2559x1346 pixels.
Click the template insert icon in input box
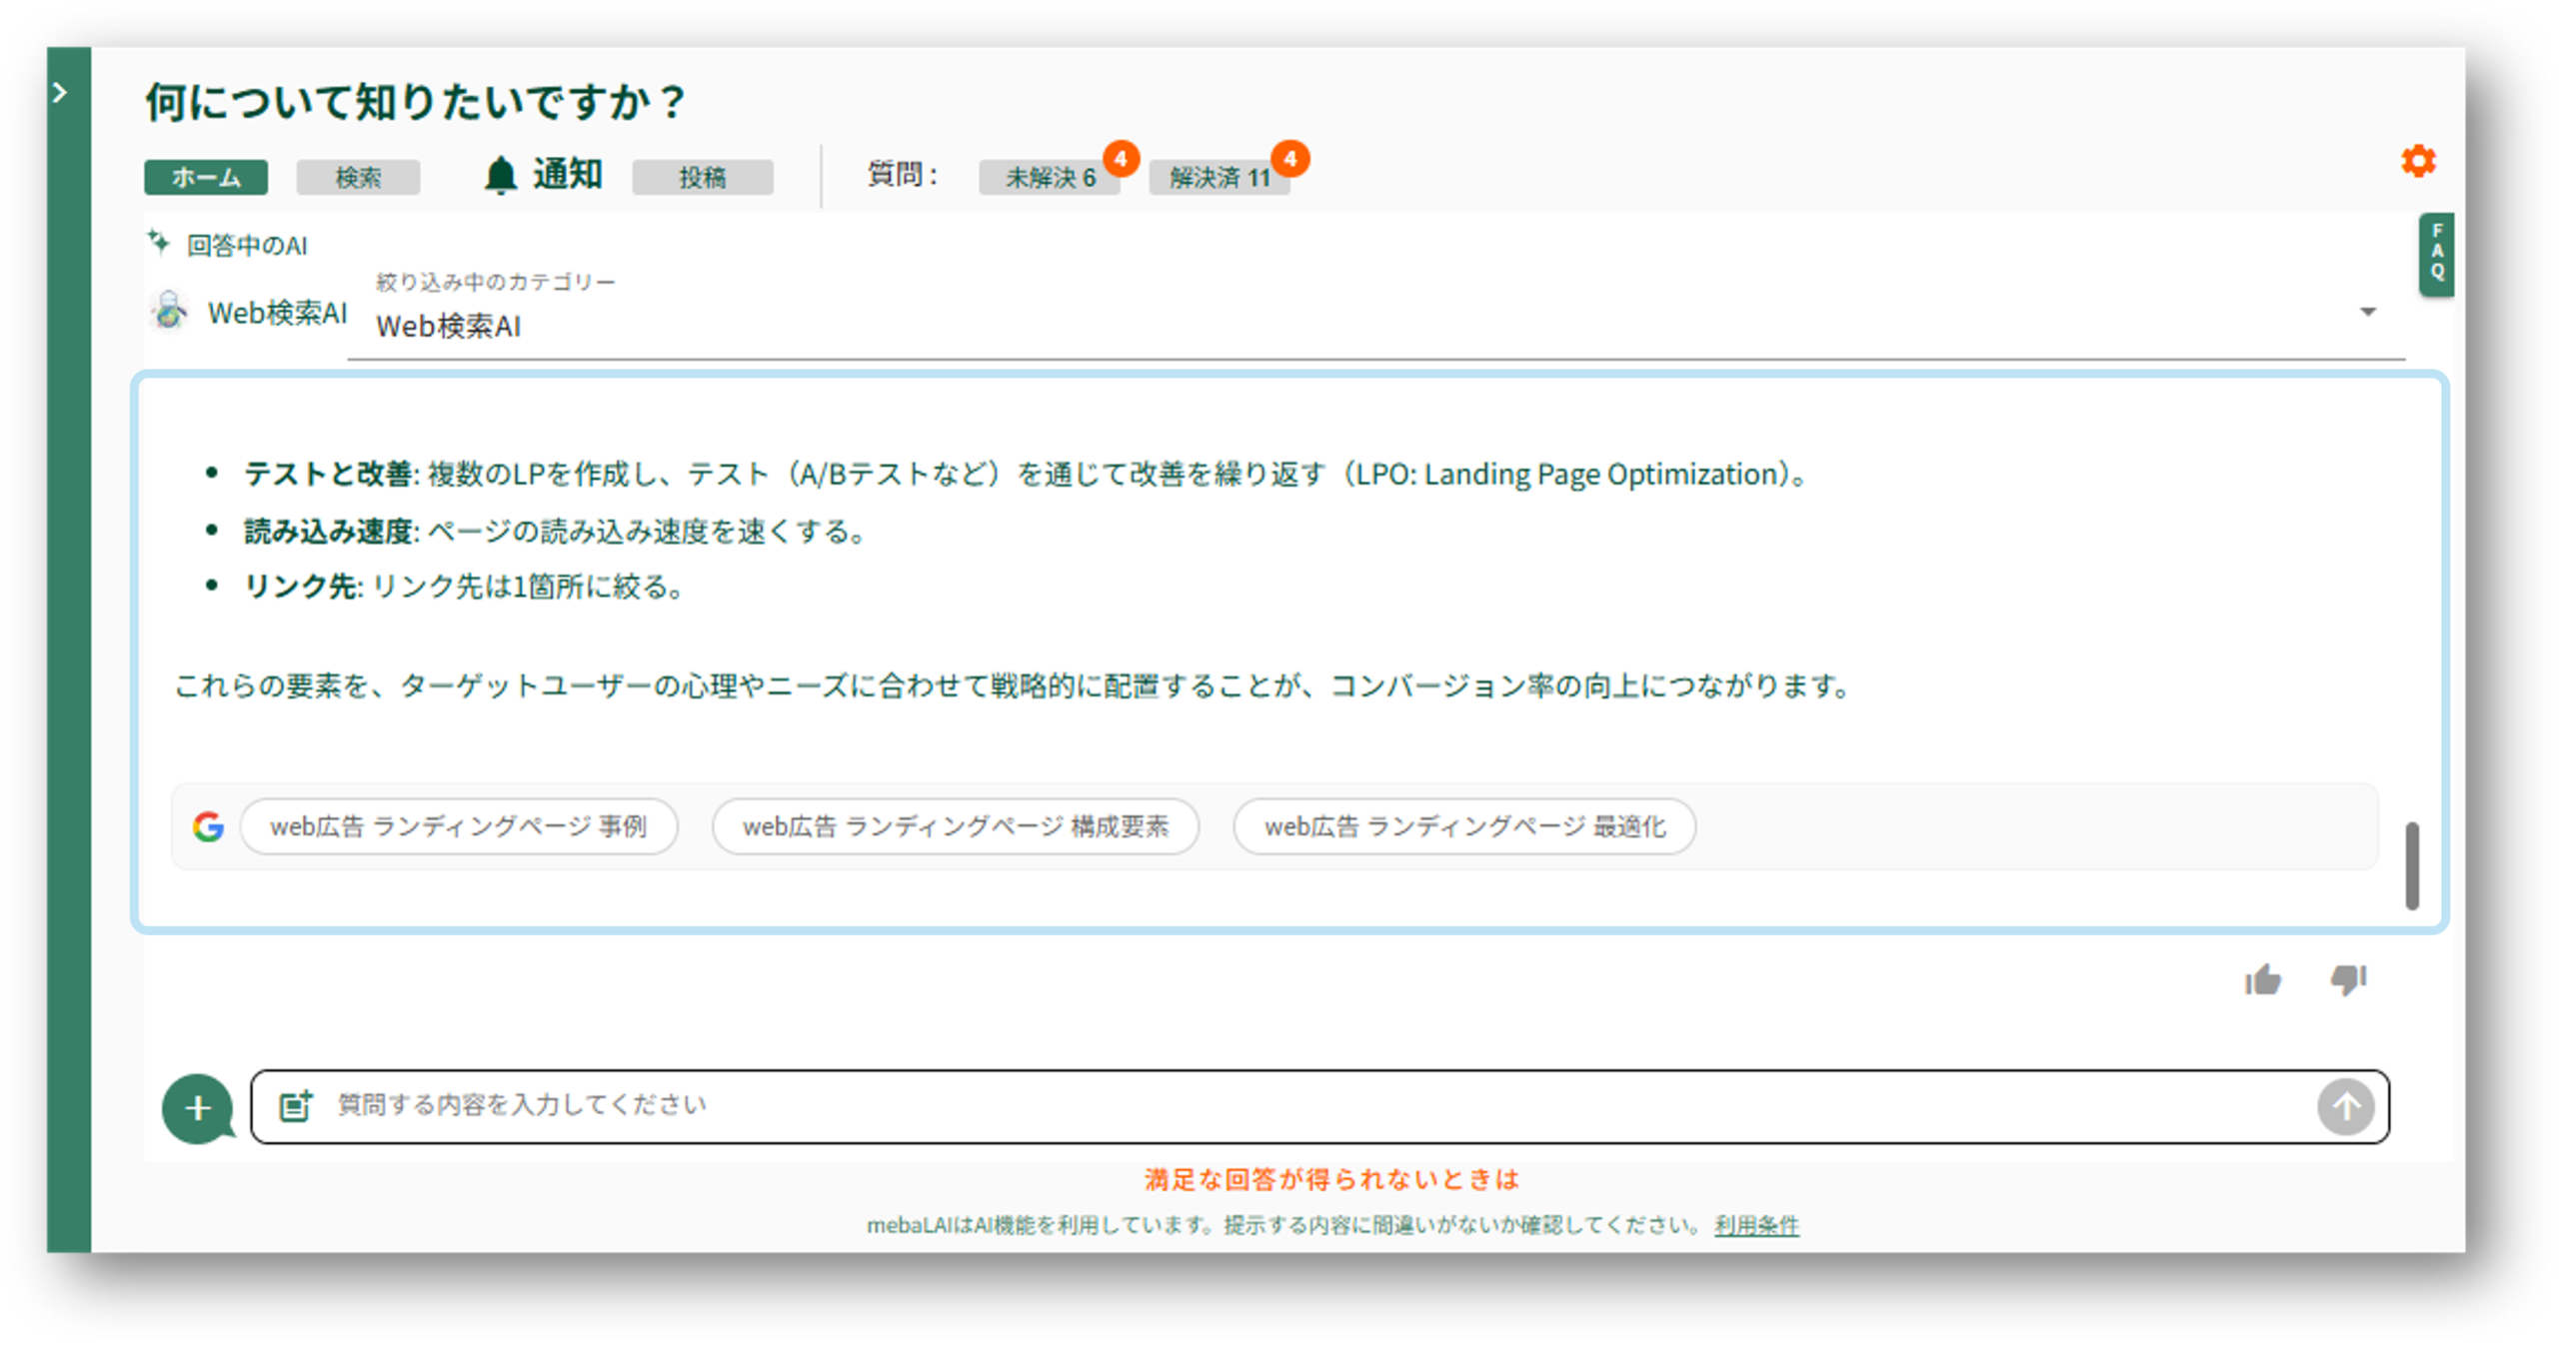tap(295, 1105)
